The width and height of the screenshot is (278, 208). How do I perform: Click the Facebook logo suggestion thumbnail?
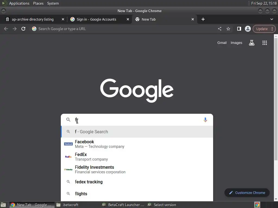coord(68,144)
